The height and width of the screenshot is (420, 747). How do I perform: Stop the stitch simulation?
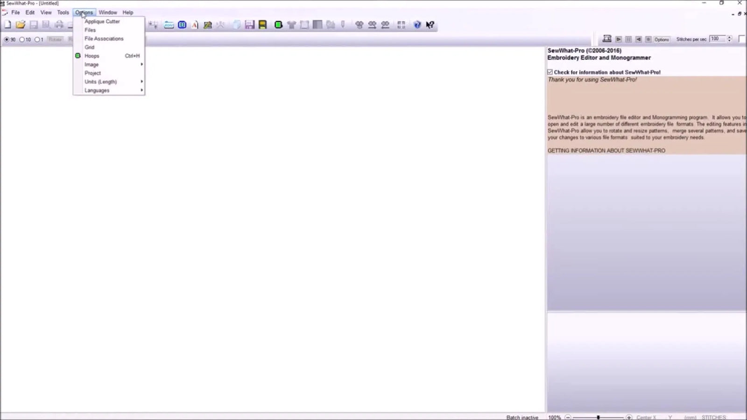[648, 39]
